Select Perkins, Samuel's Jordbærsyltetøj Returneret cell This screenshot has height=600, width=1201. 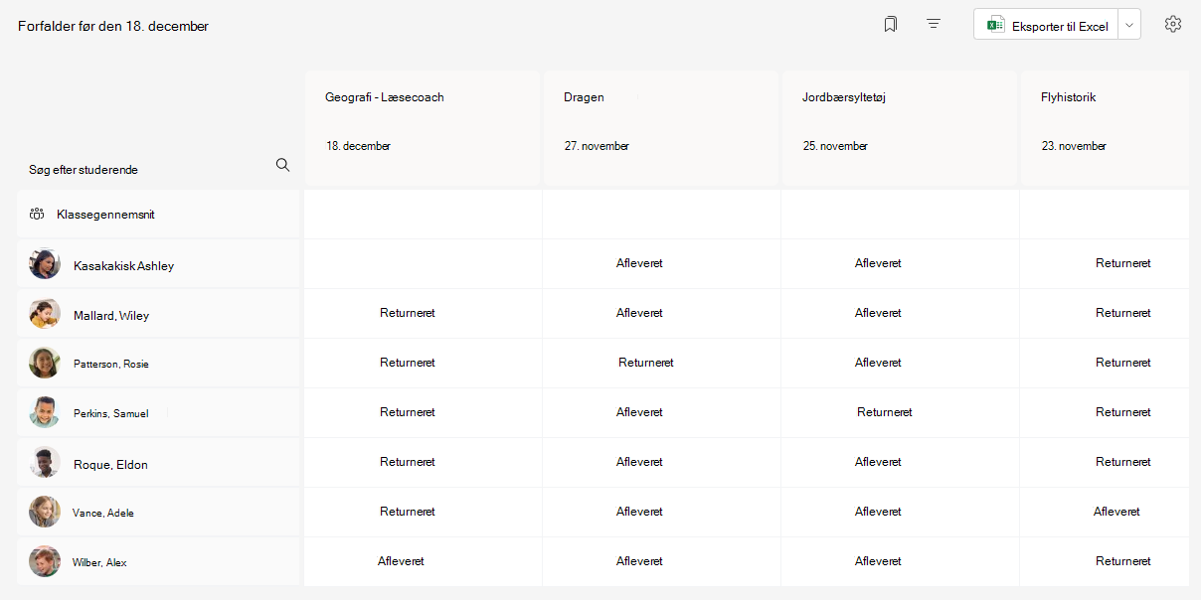pyautogui.click(x=885, y=412)
